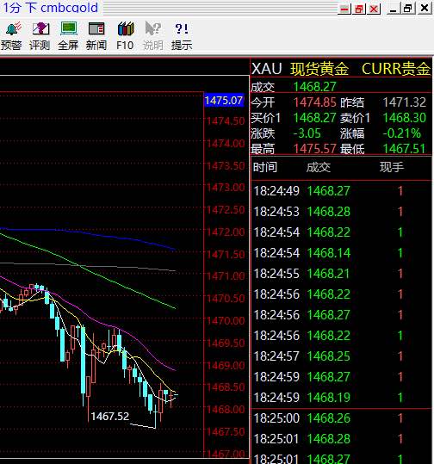Screen dimensions: 434x464
Task: Select the 18:24:53 tick row
Action: coord(341,212)
